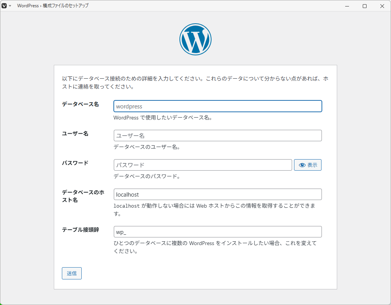Click the intro paragraph 以下にデータベース接続
The width and height of the screenshot is (391, 305).
195,82
